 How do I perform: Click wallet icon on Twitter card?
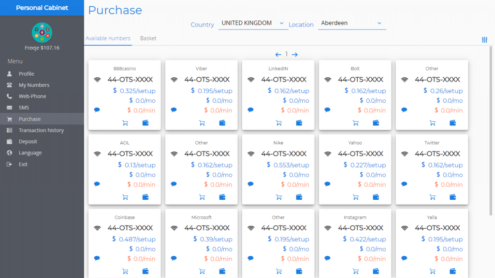(453, 197)
